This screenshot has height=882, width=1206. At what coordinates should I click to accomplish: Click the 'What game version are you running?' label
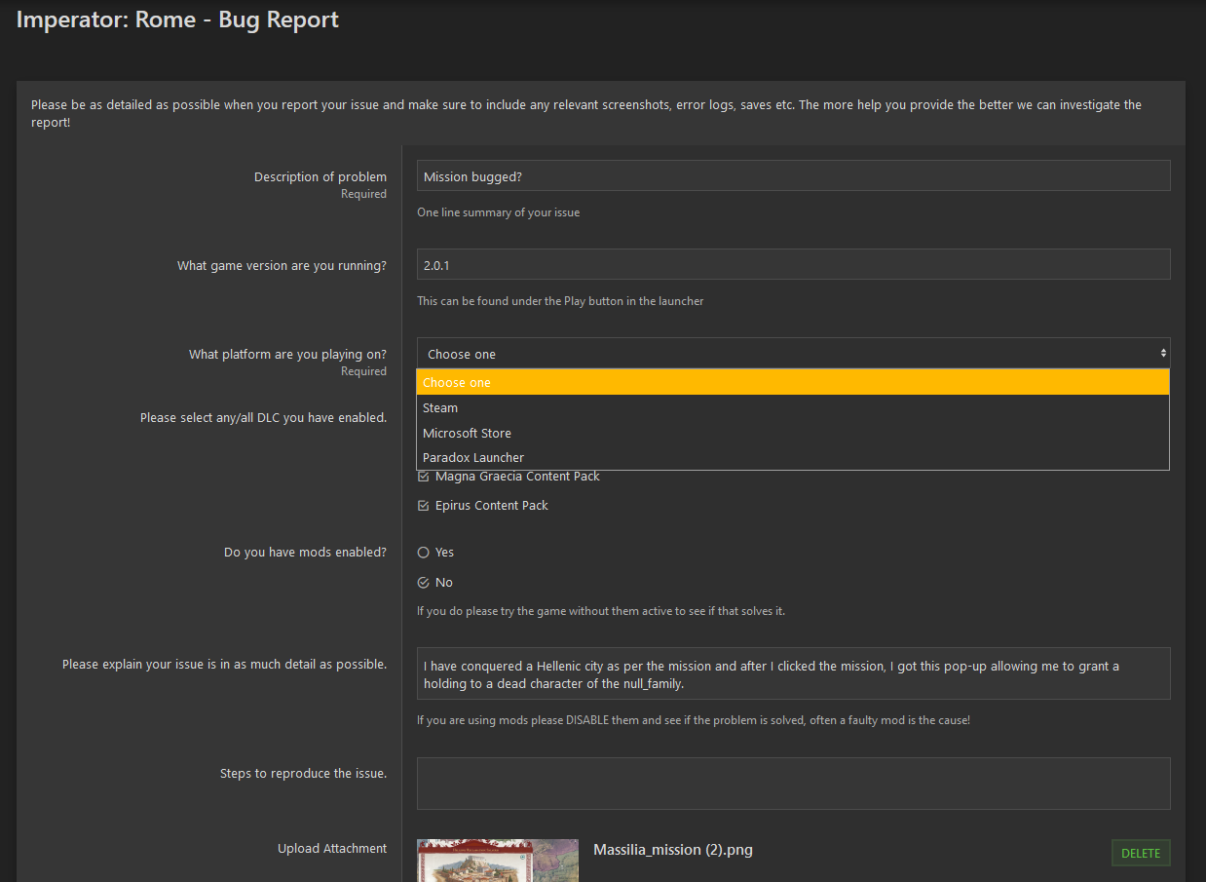pyautogui.click(x=282, y=265)
